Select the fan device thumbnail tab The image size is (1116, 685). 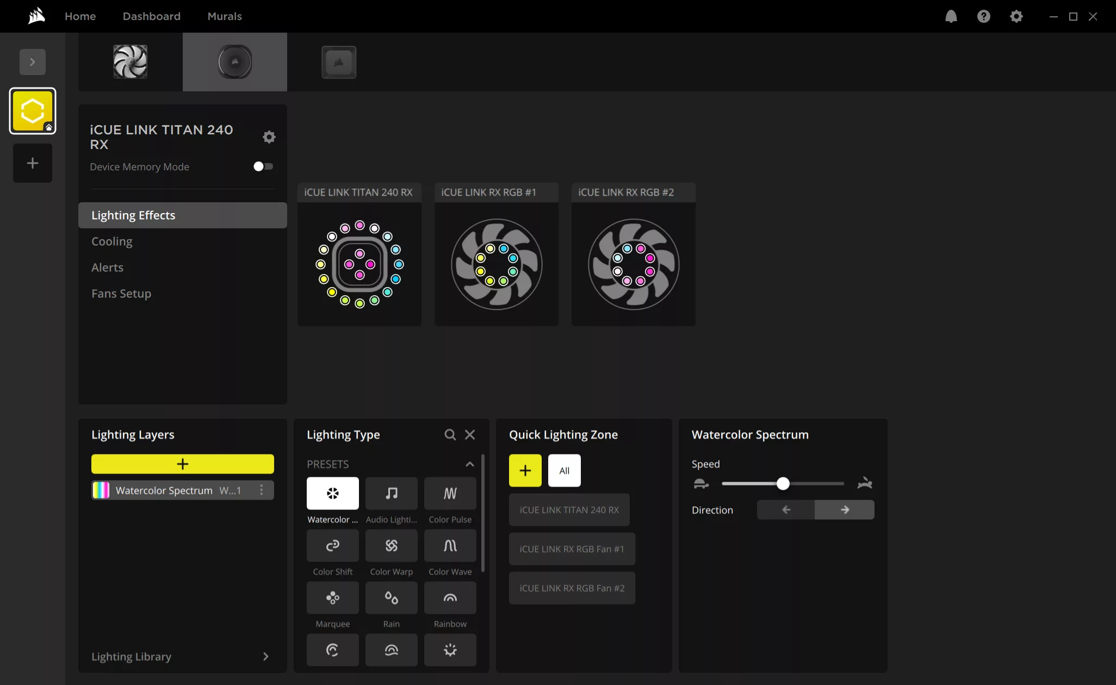(131, 62)
